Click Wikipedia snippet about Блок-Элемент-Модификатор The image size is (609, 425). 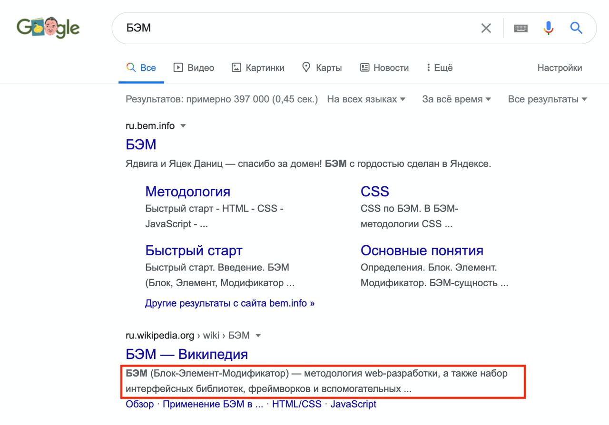316,381
